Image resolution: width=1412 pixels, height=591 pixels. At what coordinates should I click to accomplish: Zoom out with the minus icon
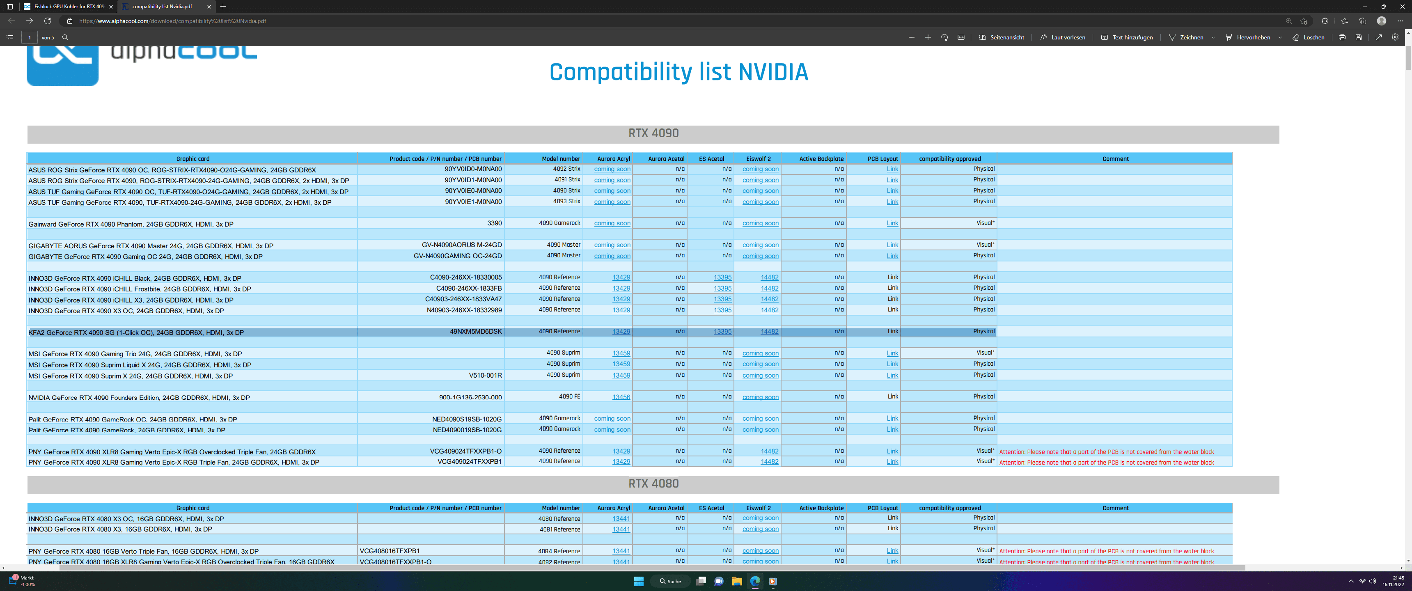(x=911, y=37)
